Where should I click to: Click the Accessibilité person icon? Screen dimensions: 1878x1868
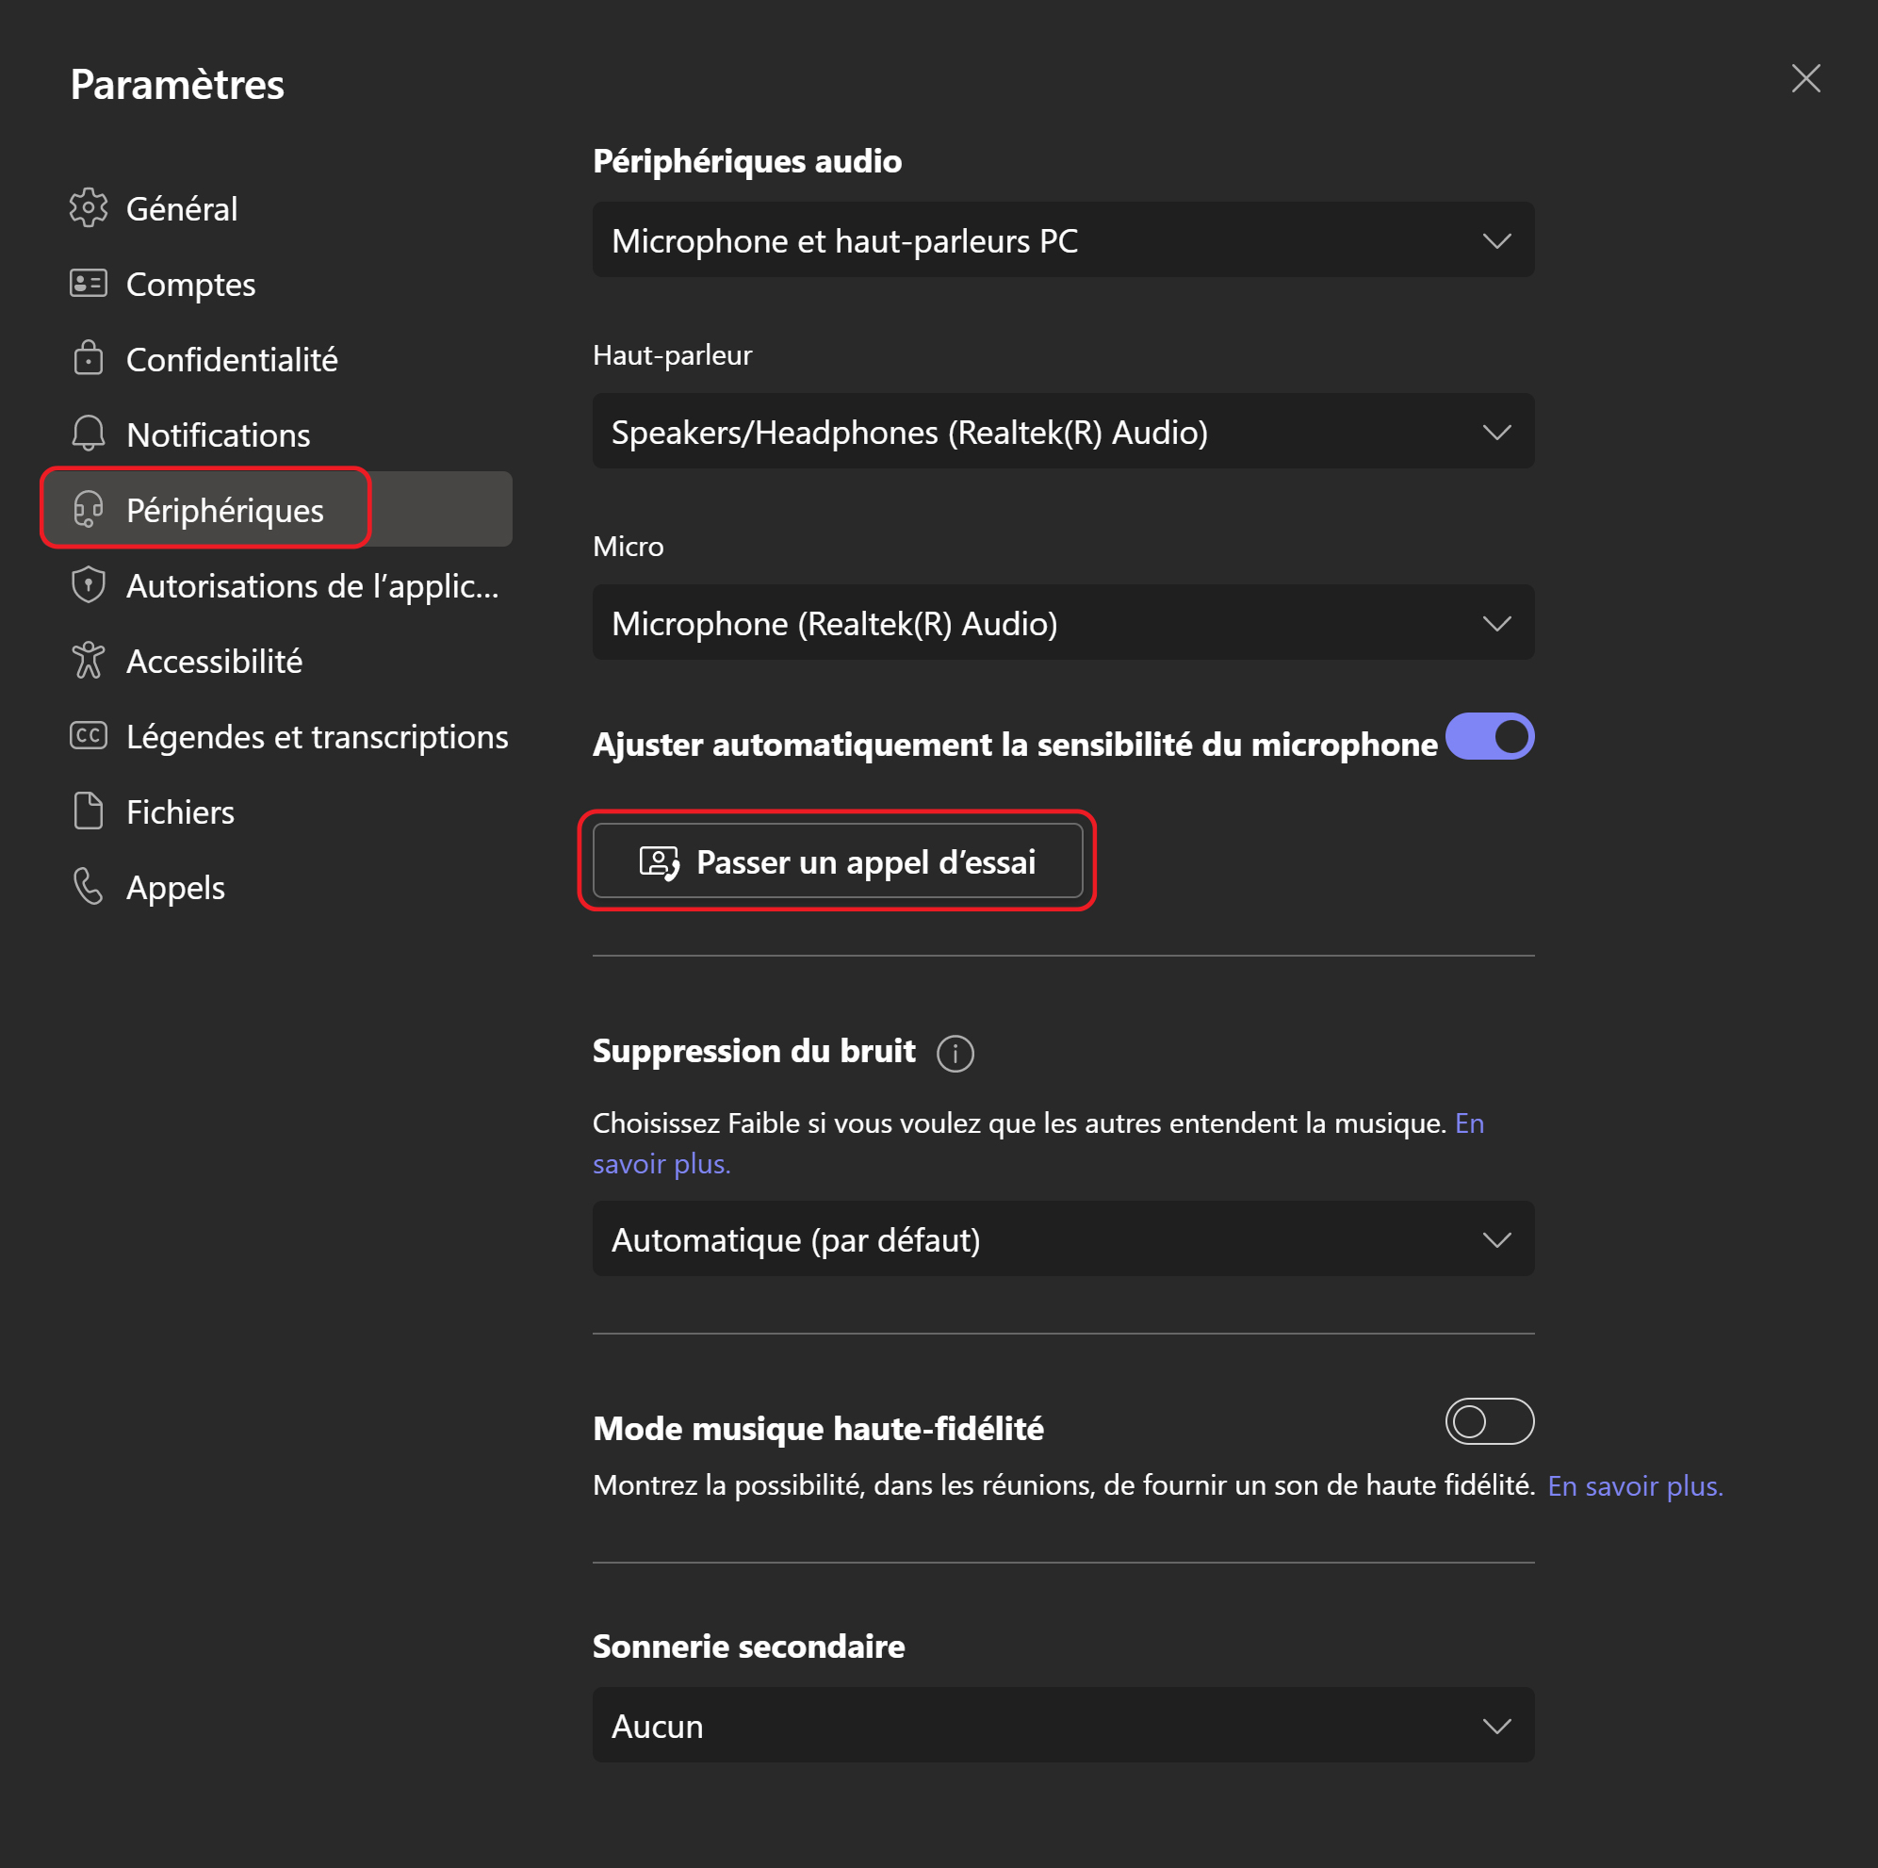89,661
